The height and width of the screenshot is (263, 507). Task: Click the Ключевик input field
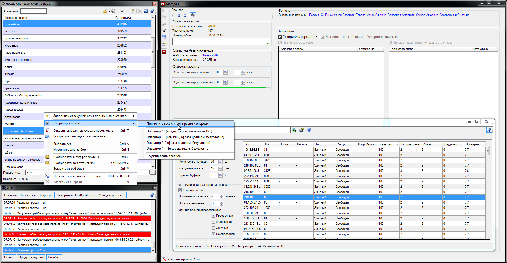click(34, 11)
